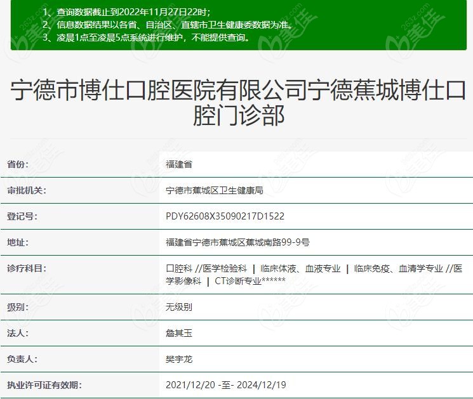Click the 负责人 label
This screenshot has height=399, width=473.
point(22,359)
